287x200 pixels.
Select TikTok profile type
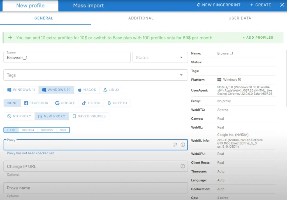point(91,103)
